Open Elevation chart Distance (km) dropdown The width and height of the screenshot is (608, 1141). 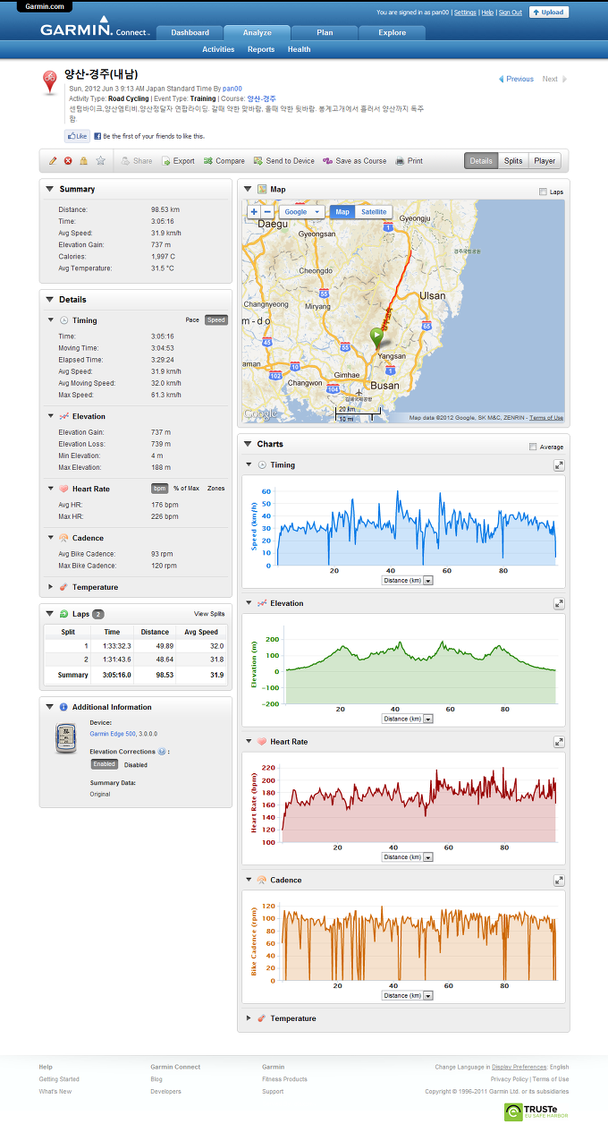[x=407, y=719]
